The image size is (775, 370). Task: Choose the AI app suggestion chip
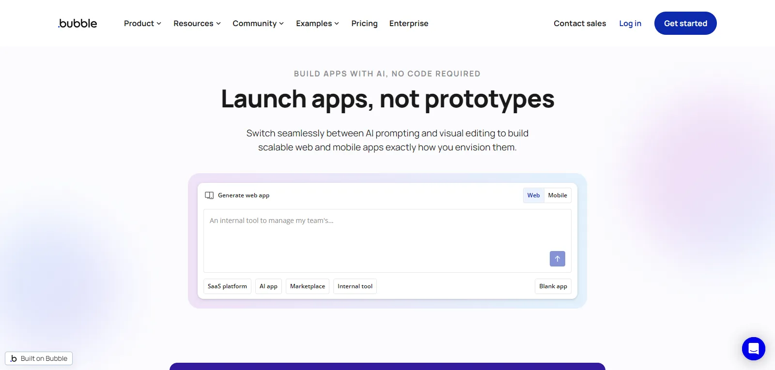(x=268, y=286)
